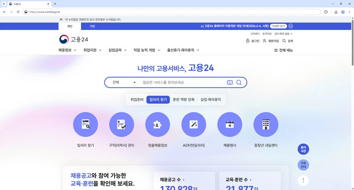The width and height of the screenshot is (354, 190).
Task: Open the 채용공고 수 link
Action: pos(172,180)
